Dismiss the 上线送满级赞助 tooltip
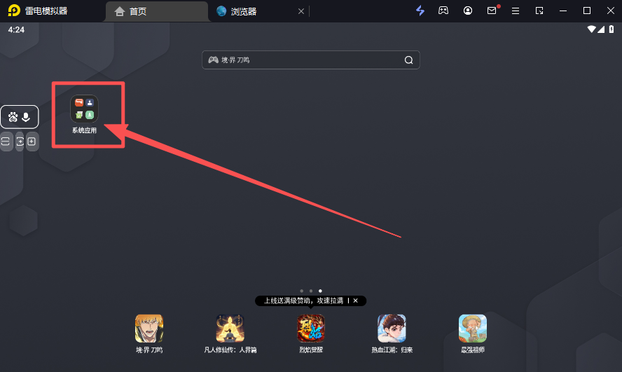Image resolution: width=622 pixels, height=372 pixels. click(355, 301)
